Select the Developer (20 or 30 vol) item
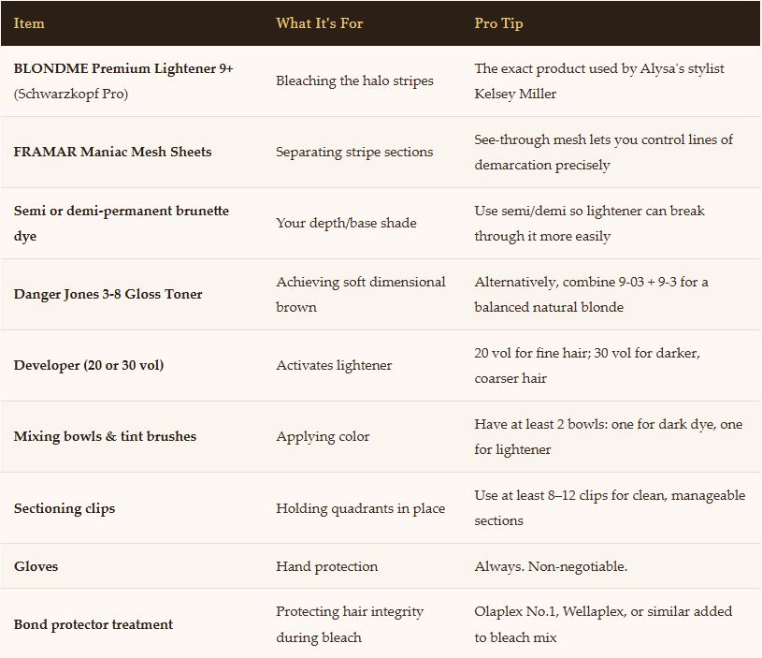 point(89,365)
